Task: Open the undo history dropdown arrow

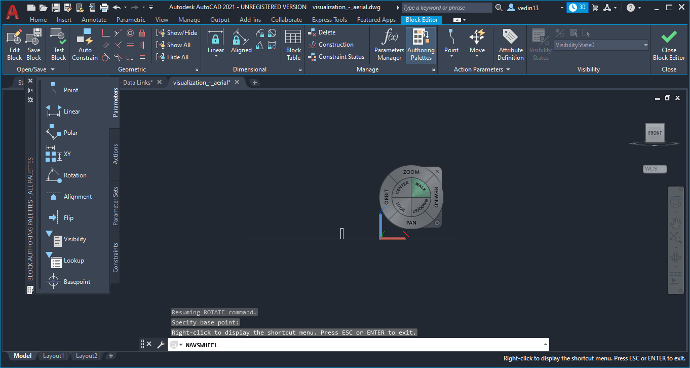Action: pos(125,8)
